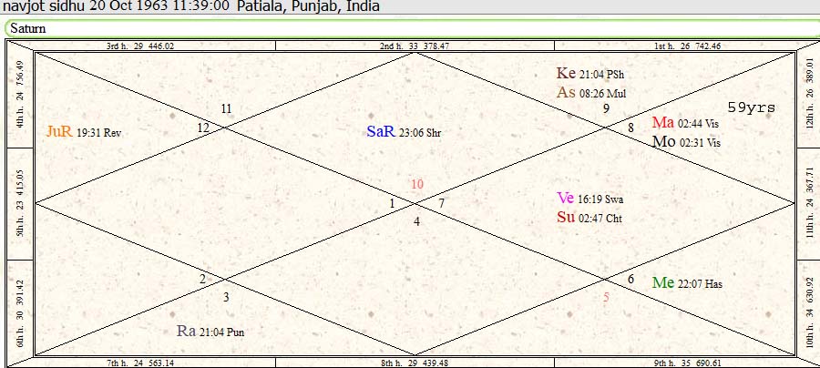Click the Saturn text field

tap(410, 28)
